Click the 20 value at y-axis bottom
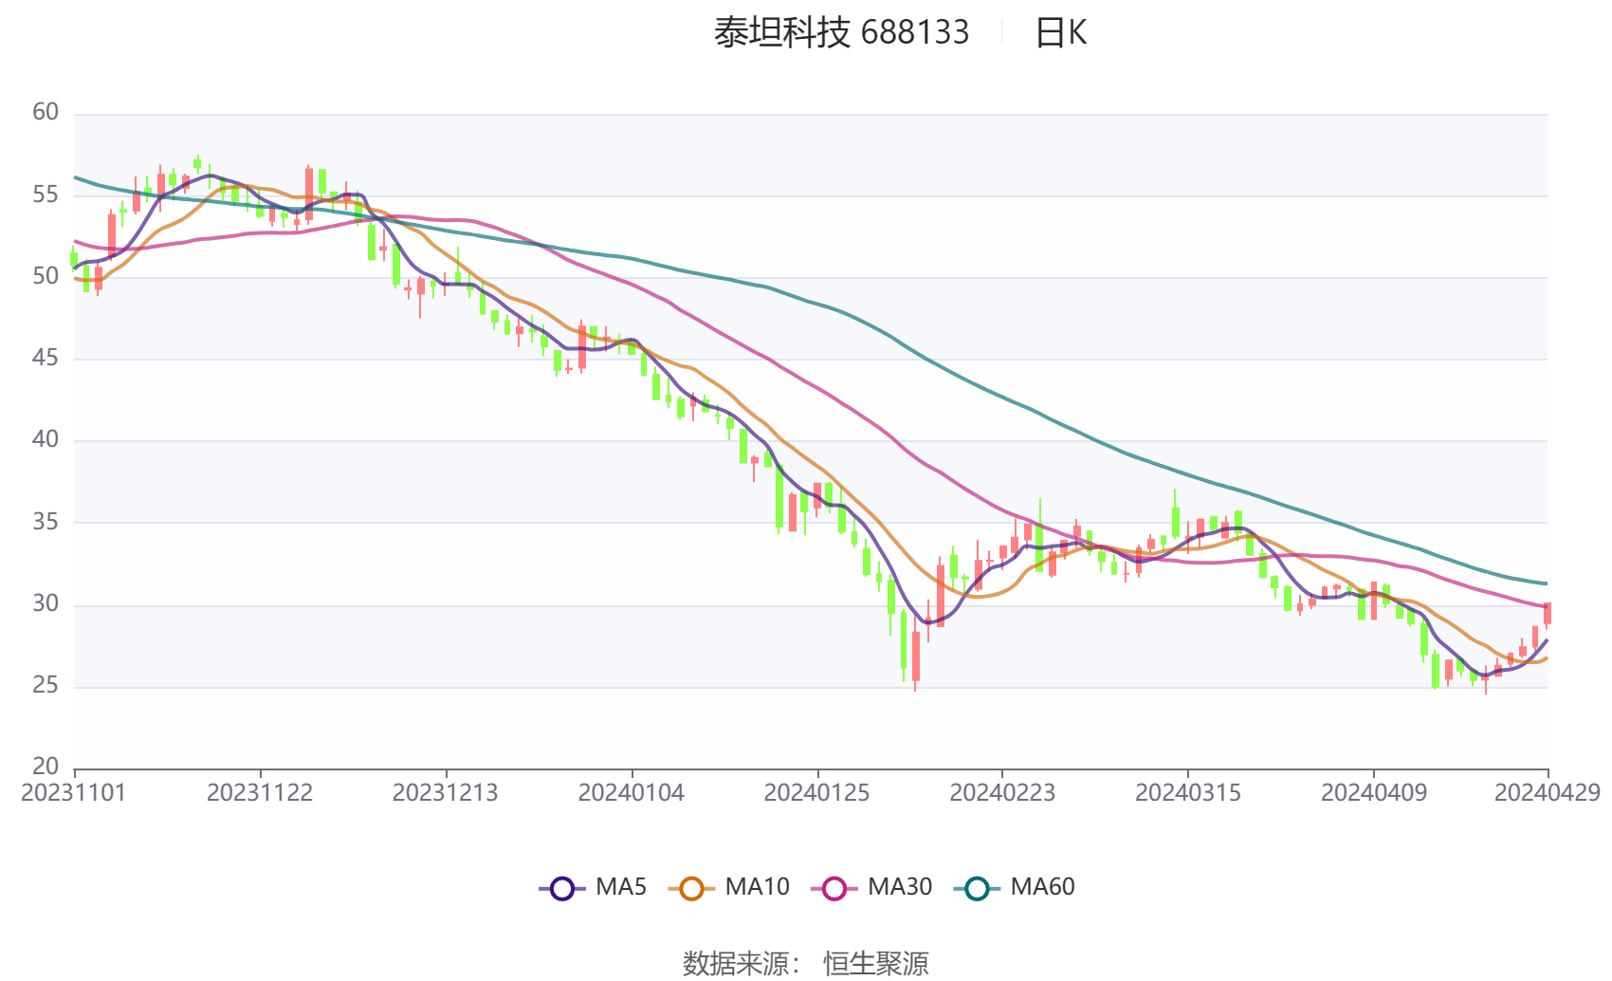The width and height of the screenshot is (1612, 981). (46, 766)
